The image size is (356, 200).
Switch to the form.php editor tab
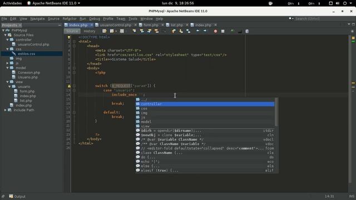(x=151, y=25)
